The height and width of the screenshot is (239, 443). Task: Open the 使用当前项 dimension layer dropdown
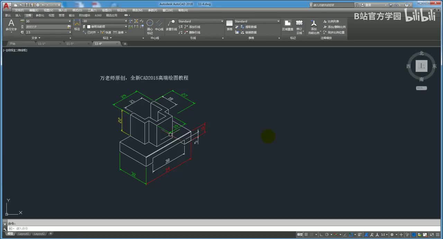pyautogui.click(x=107, y=27)
